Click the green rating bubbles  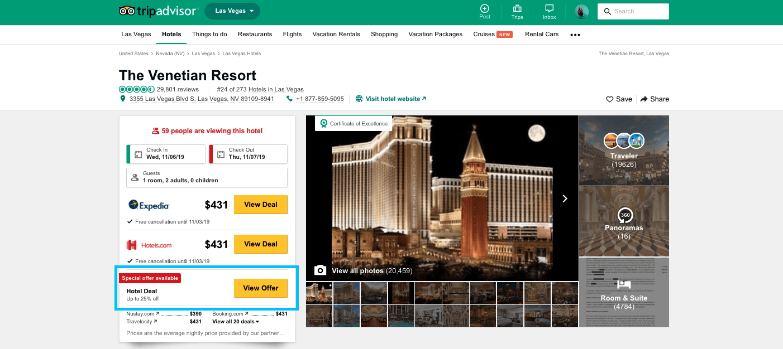(x=136, y=89)
